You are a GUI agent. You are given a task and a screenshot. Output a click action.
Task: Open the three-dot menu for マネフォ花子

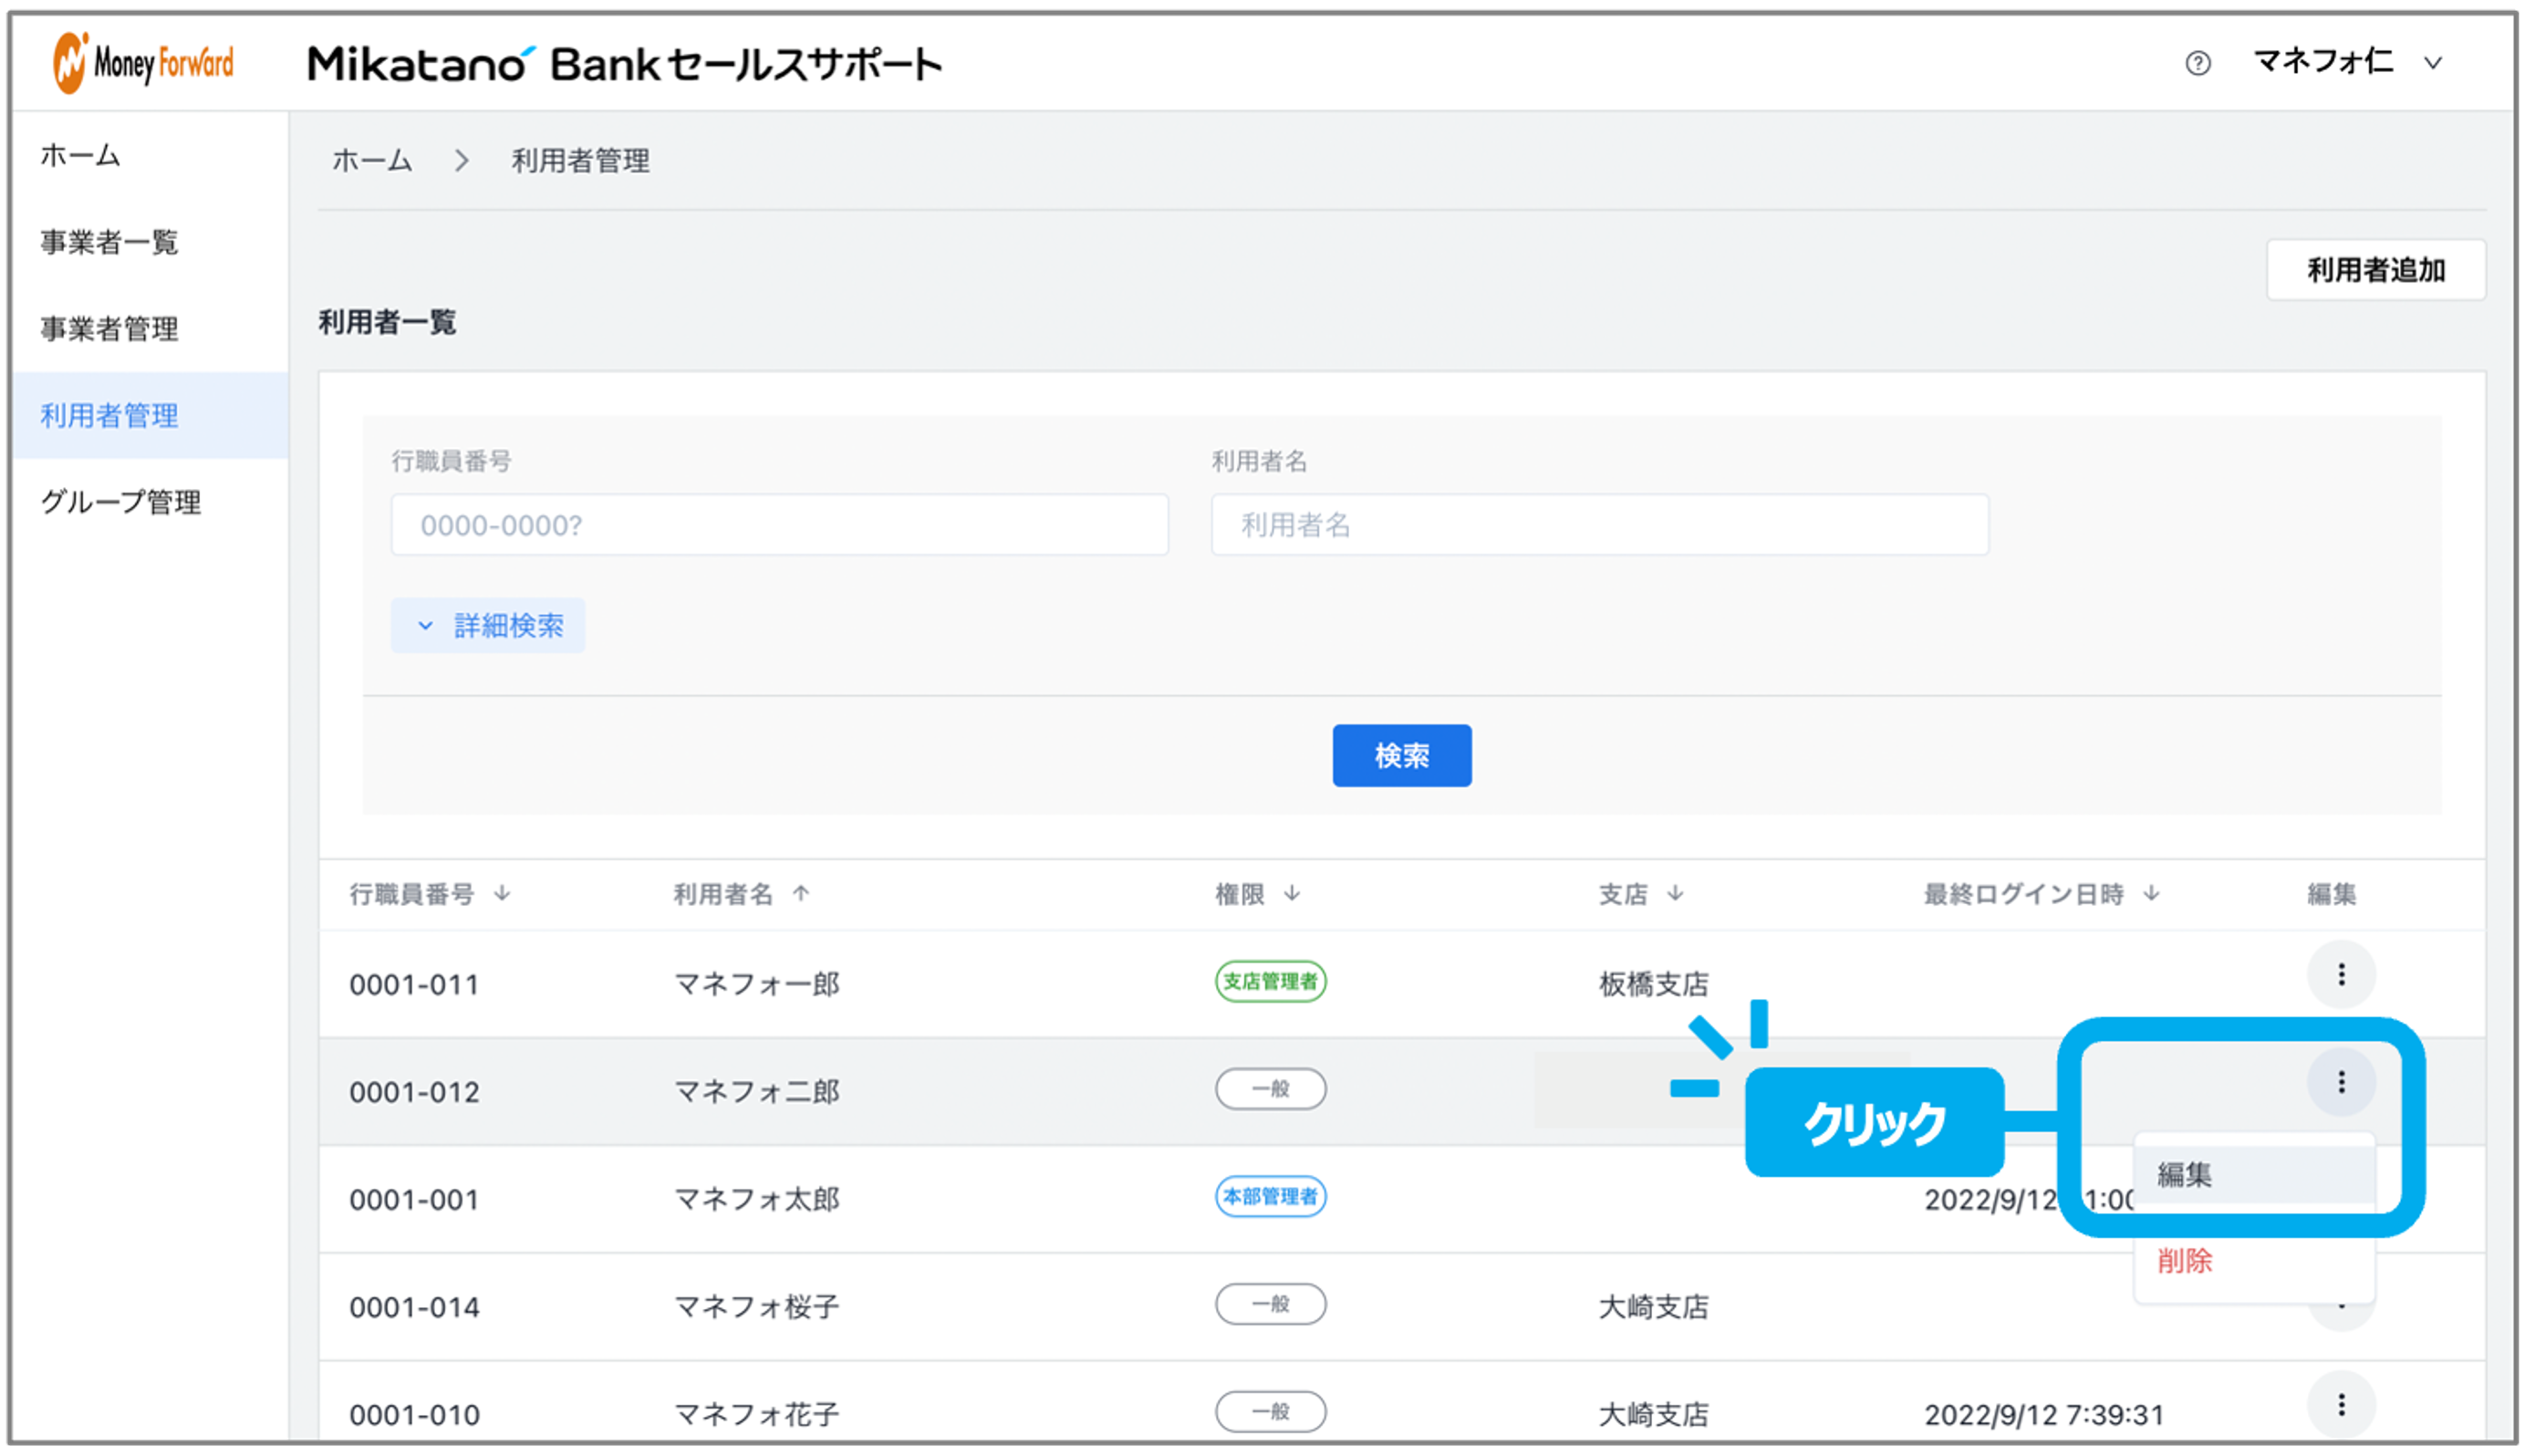2341,1404
